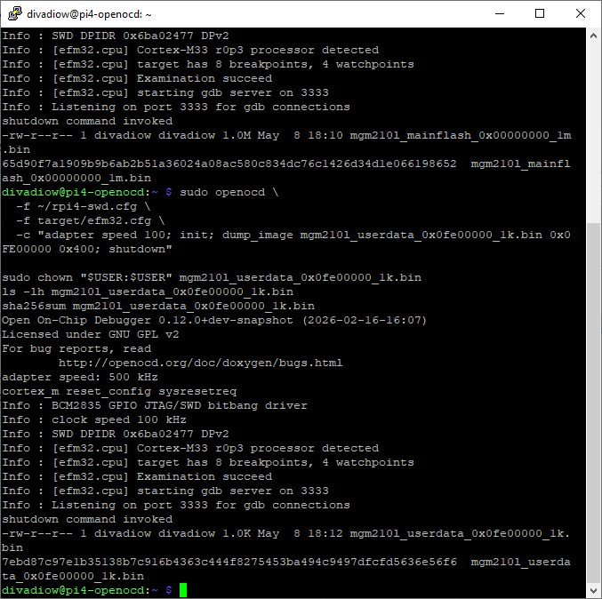
Task: Click 'ls -lh mgm2101_userdata_0x0fe00000_1k.bin' line
Action: 148,292
